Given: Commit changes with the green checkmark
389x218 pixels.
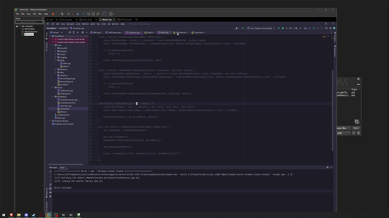Looking at the screenshot, I should pos(314,28).
